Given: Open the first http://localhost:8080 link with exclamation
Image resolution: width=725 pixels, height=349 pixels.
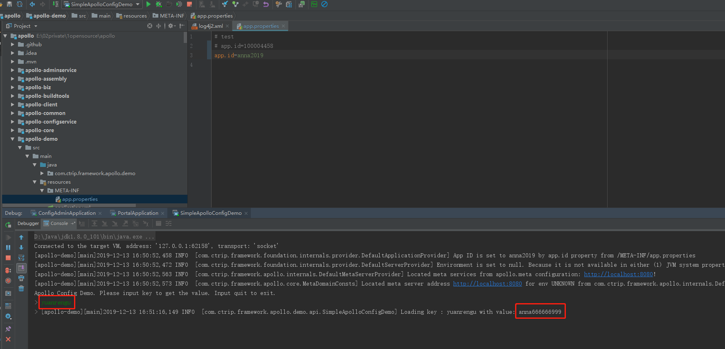Looking at the screenshot, I should point(618,274).
